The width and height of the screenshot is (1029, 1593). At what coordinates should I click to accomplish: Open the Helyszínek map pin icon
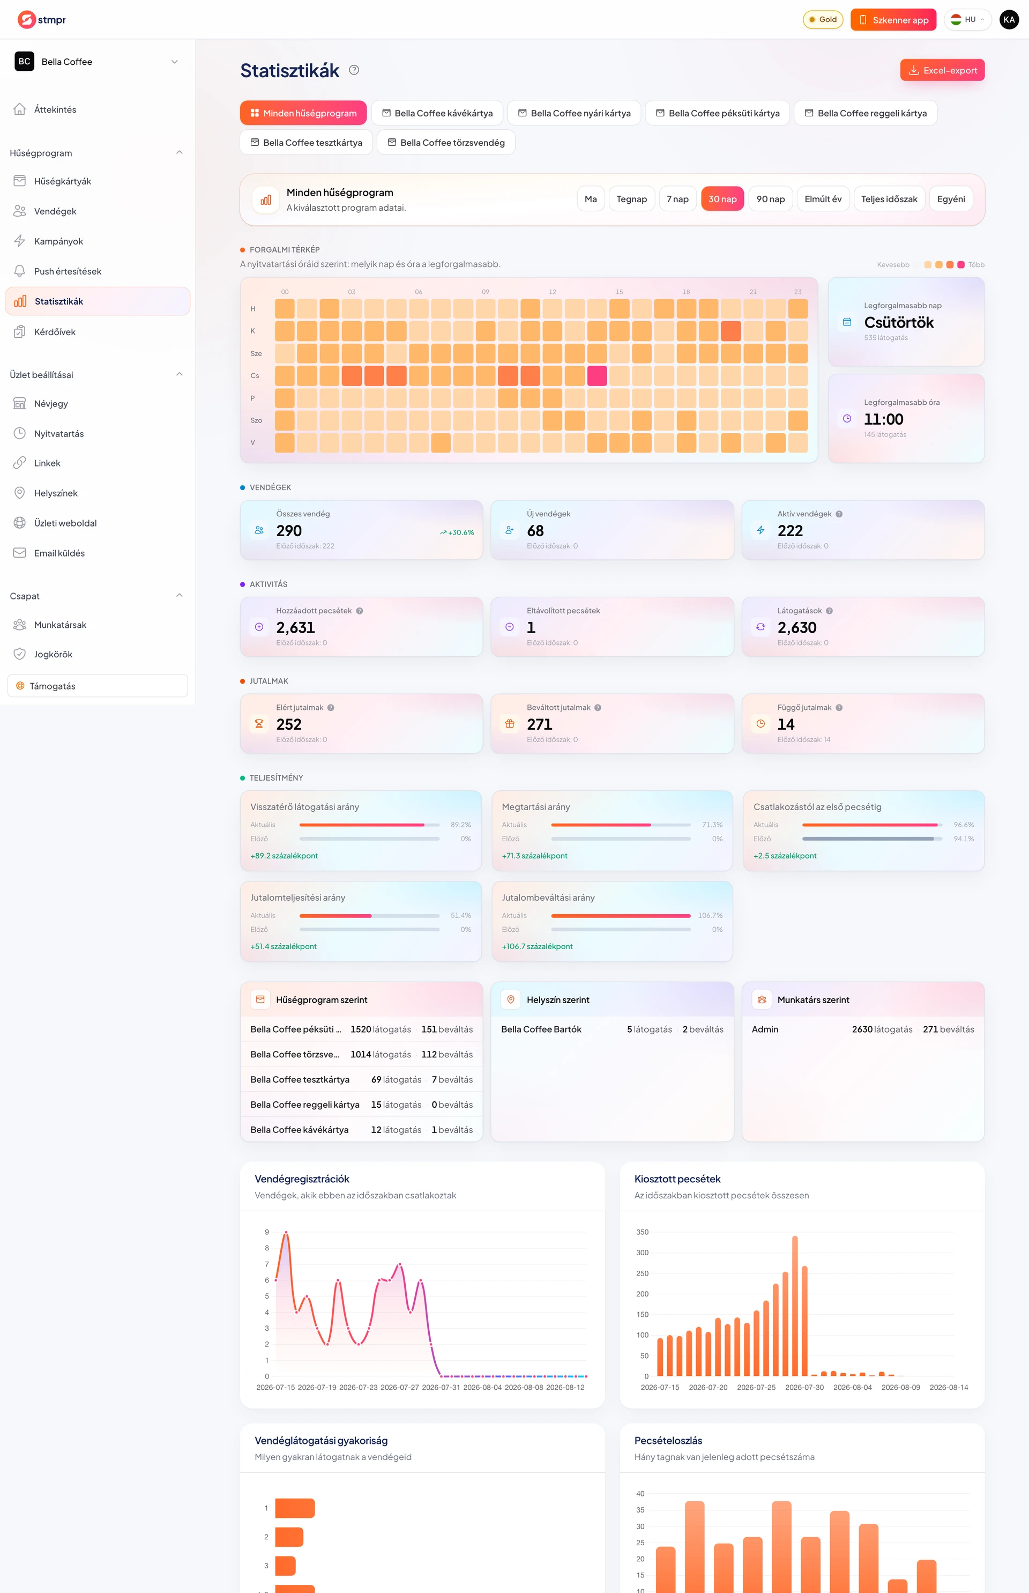pyautogui.click(x=20, y=493)
